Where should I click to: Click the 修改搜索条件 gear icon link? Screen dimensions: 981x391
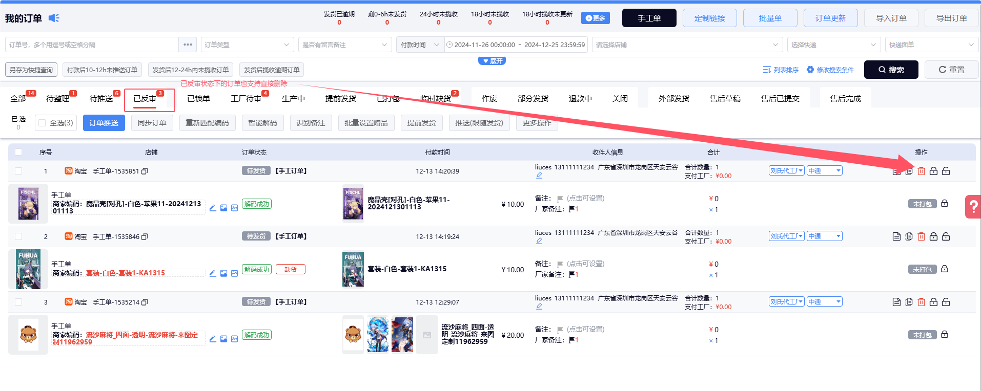click(x=830, y=70)
